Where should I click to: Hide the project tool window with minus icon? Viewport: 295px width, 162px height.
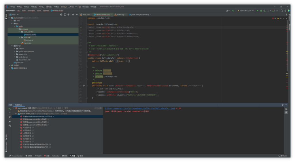77,14
